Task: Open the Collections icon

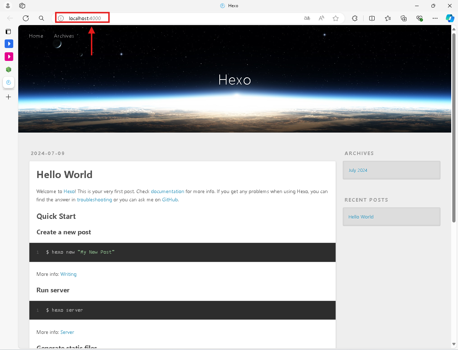Action: point(404,18)
